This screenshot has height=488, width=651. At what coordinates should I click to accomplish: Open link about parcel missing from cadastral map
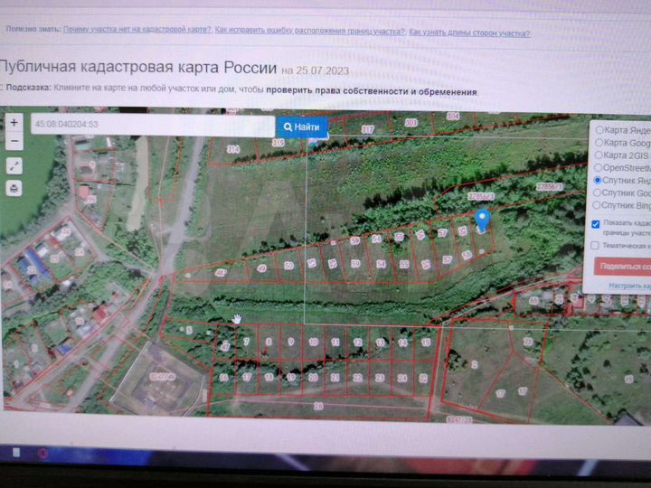coord(137,30)
